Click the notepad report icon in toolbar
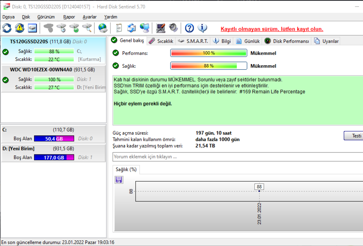 (x=119, y=28)
